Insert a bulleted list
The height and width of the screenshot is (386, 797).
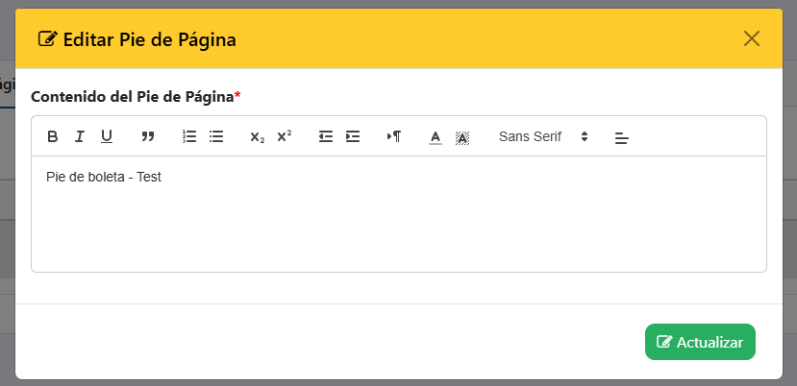[x=216, y=136]
